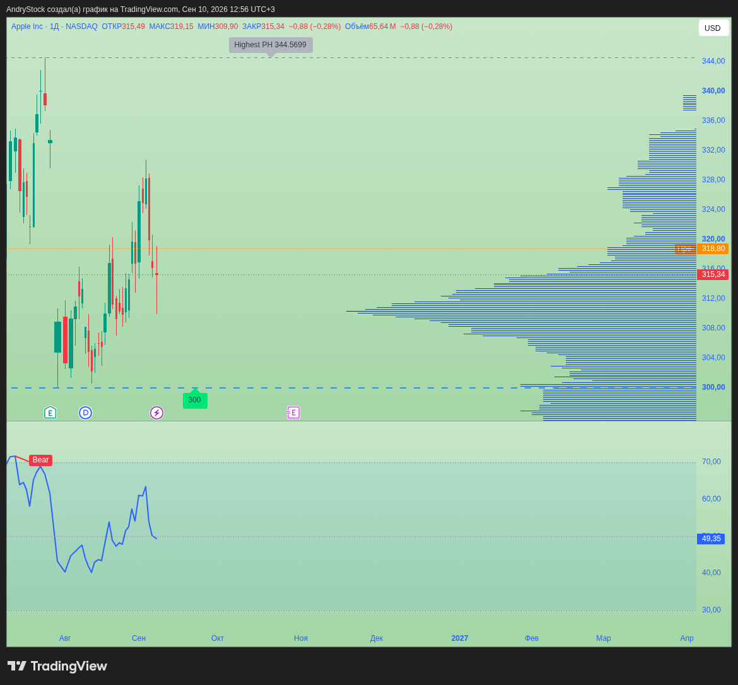
Task: Open the blue dividend D marker
Action: click(85, 413)
